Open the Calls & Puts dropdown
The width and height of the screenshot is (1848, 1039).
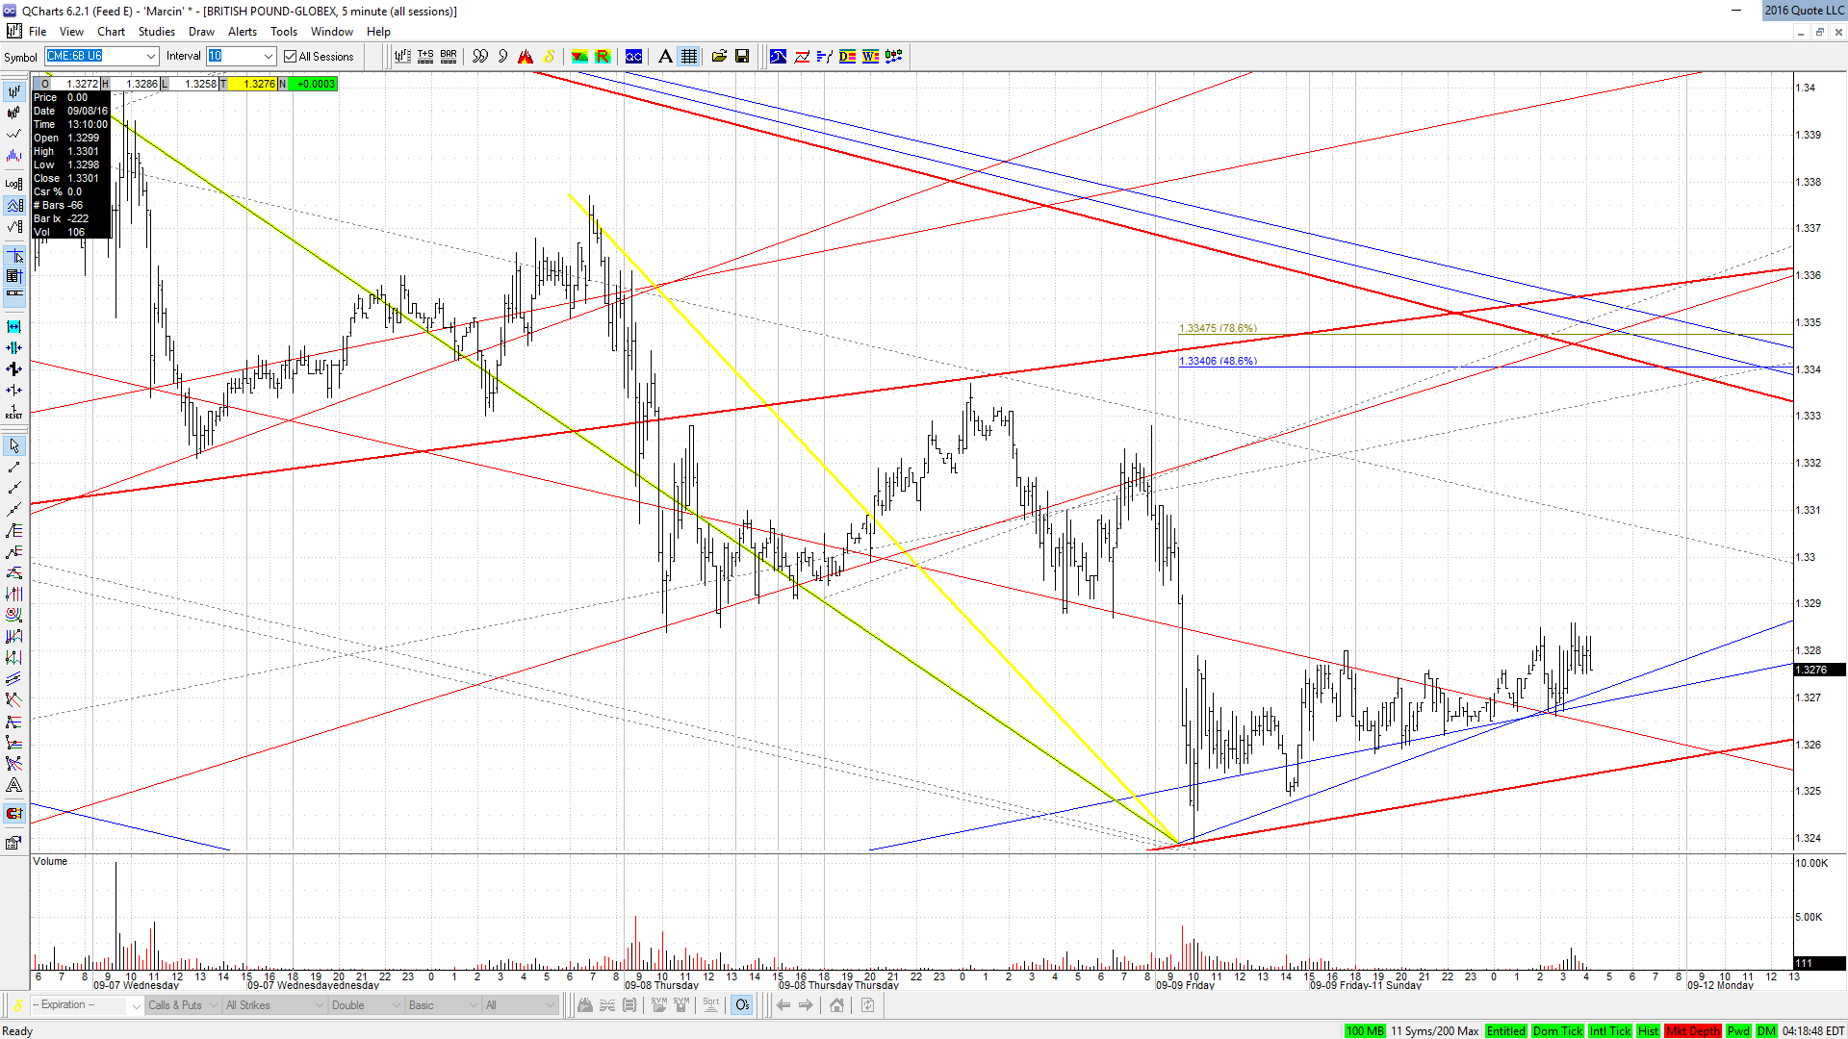[x=183, y=1005]
